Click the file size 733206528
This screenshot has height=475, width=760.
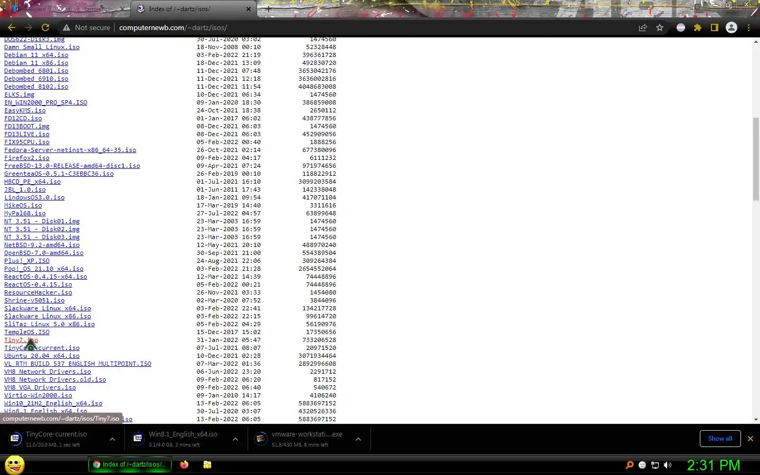(x=319, y=340)
